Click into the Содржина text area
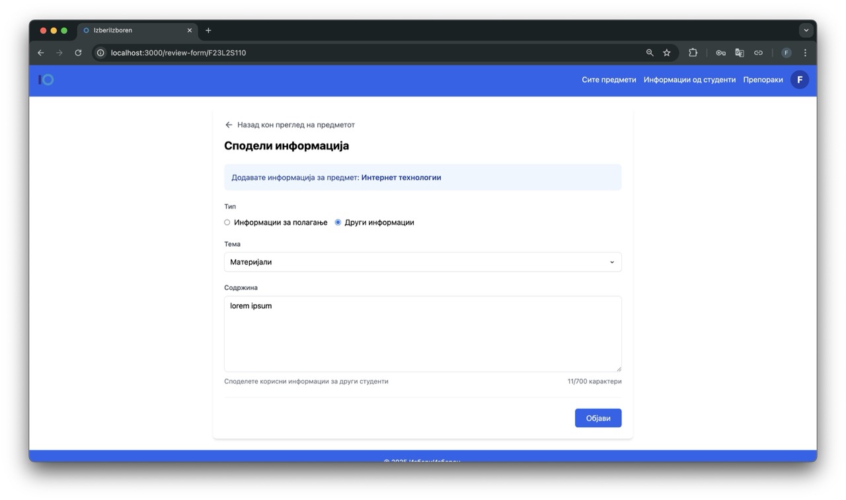The width and height of the screenshot is (846, 500). tap(422, 334)
